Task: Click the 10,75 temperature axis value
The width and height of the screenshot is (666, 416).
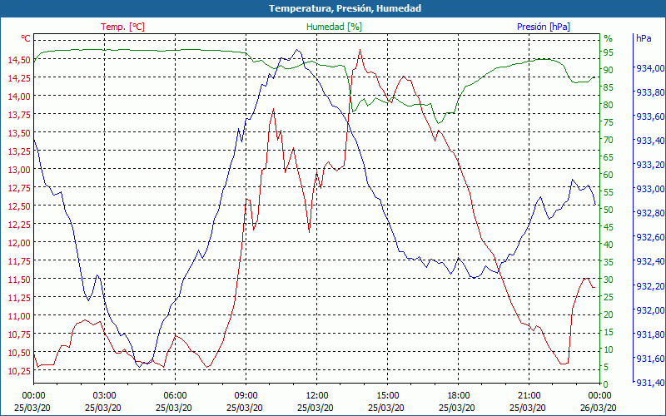Action: pyautogui.click(x=19, y=334)
